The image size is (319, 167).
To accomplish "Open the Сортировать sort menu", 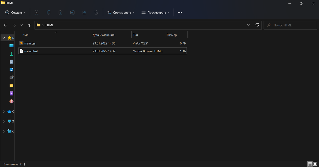I will (x=121, y=12).
